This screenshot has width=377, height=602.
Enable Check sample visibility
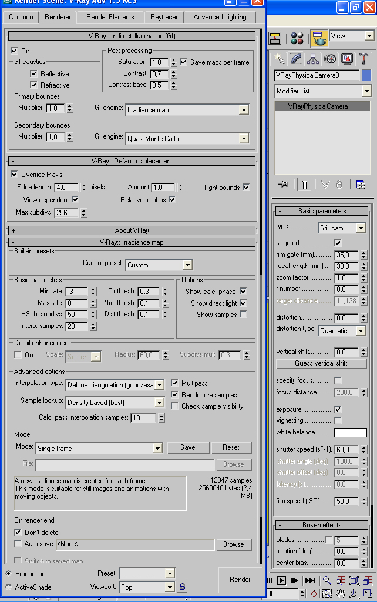[x=174, y=406]
